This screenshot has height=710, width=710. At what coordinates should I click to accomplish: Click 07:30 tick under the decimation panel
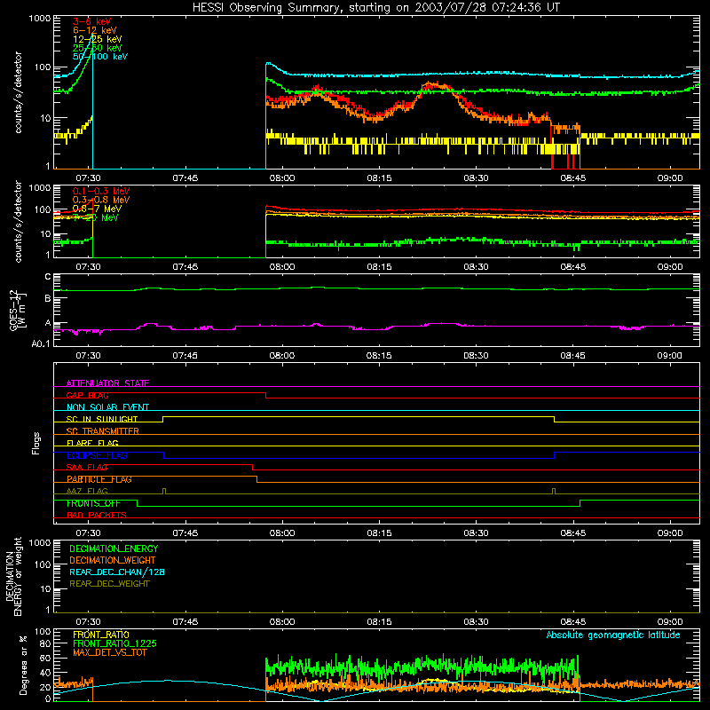pos(88,622)
